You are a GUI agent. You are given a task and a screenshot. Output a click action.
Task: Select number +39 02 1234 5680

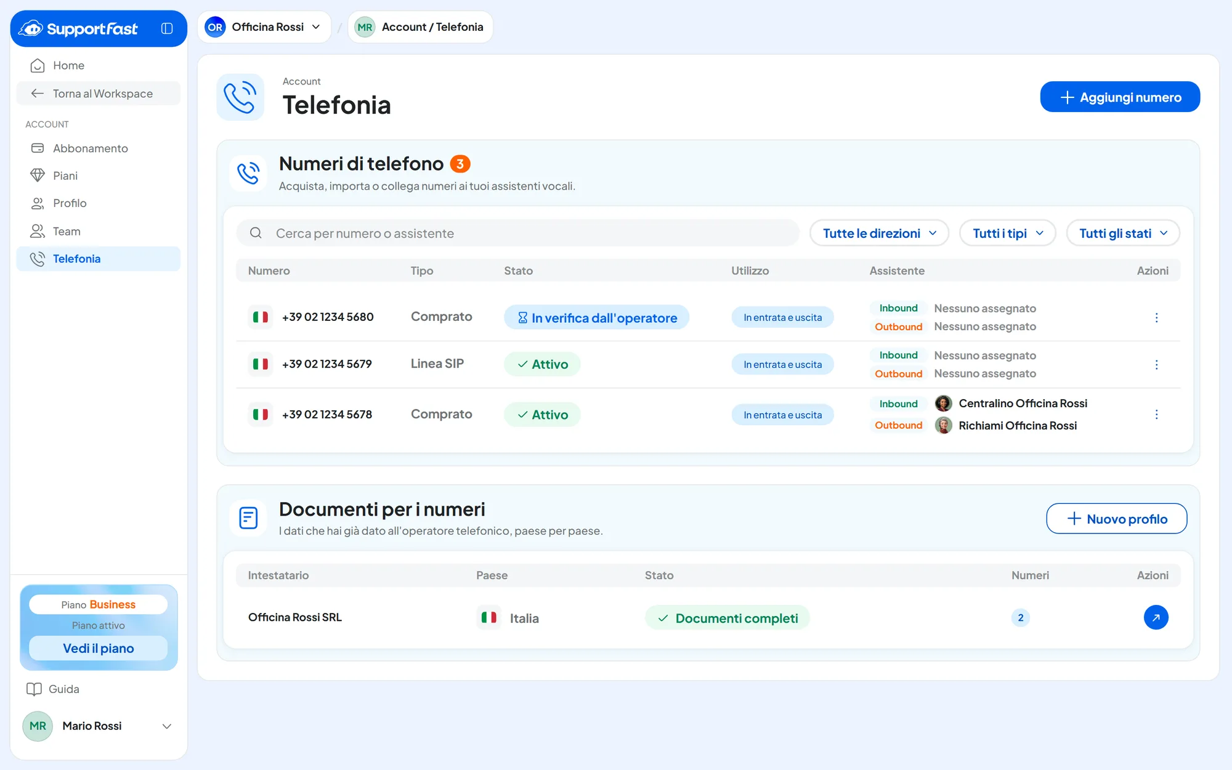[328, 317]
